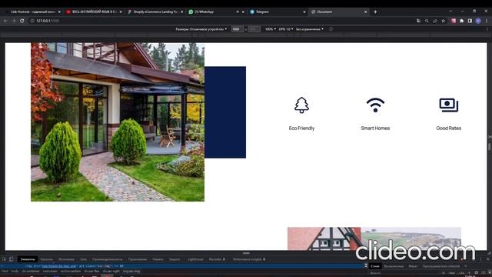Viewport: 492px width, 277px height.
Task: Click the device toolbar three-dot options menu
Action: [487, 29]
